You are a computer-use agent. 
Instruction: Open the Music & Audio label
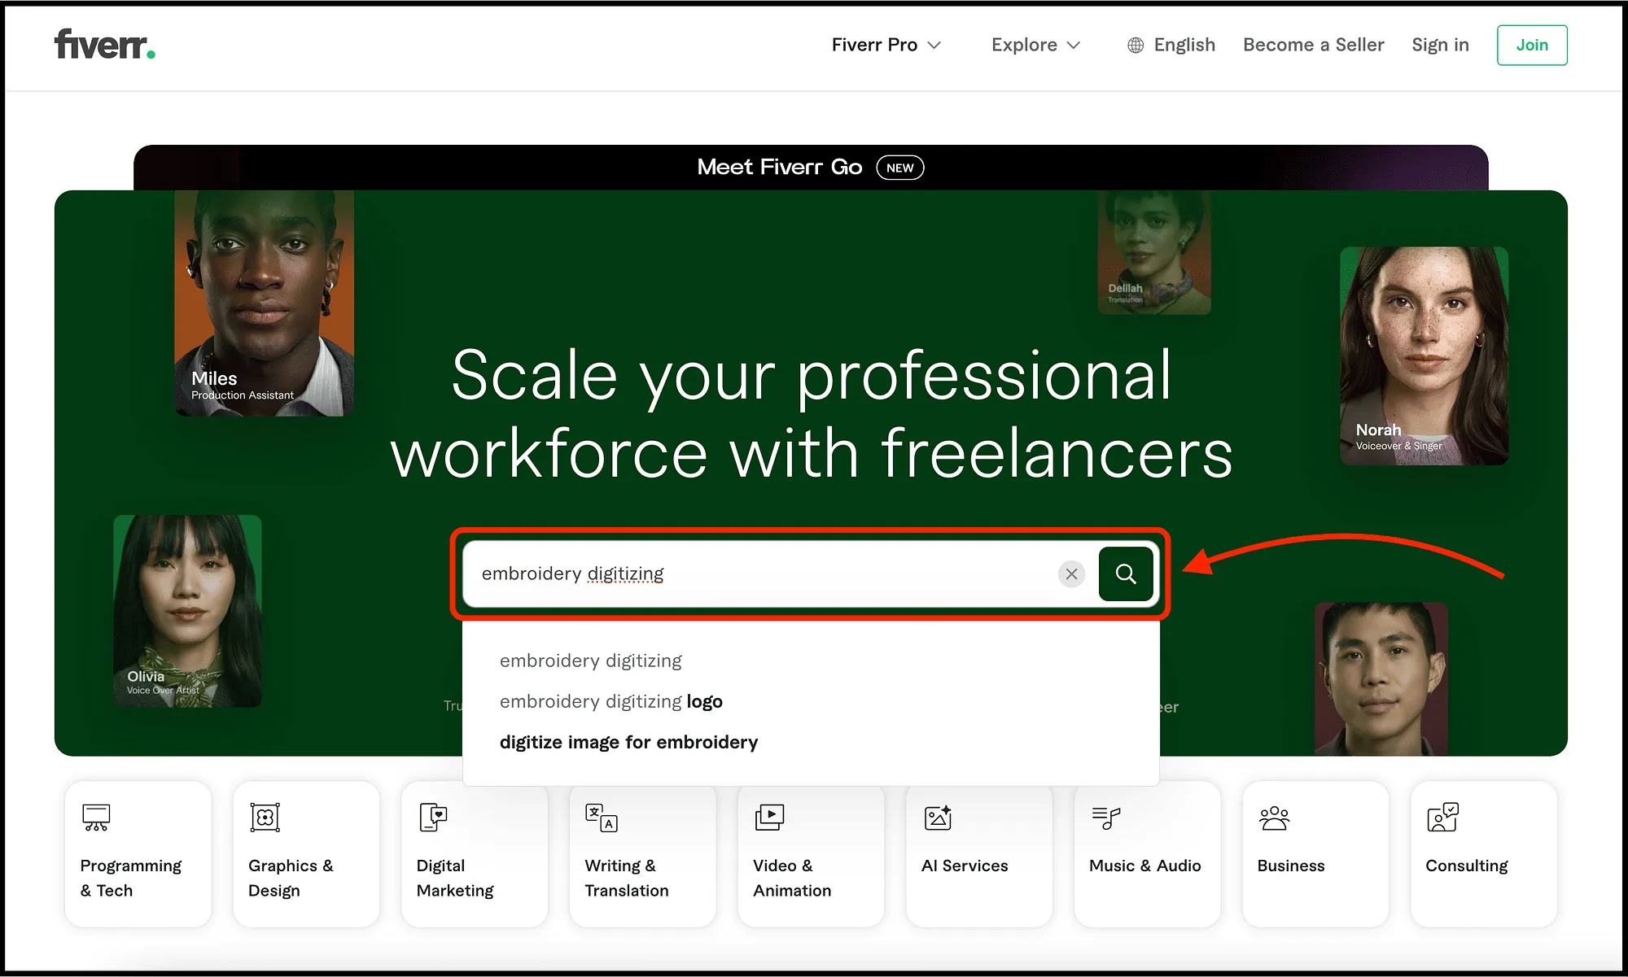click(1145, 866)
